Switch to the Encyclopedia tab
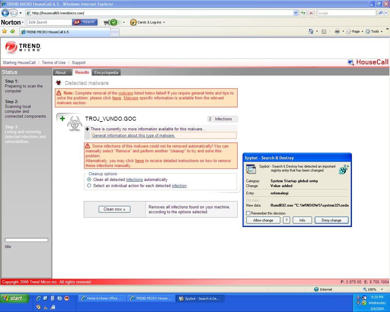The width and height of the screenshot is (390, 312). [x=106, y=72]
